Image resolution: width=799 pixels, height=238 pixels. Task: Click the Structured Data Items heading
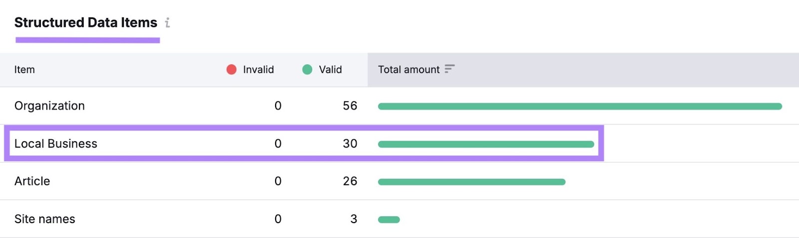[x=85, y=22]
